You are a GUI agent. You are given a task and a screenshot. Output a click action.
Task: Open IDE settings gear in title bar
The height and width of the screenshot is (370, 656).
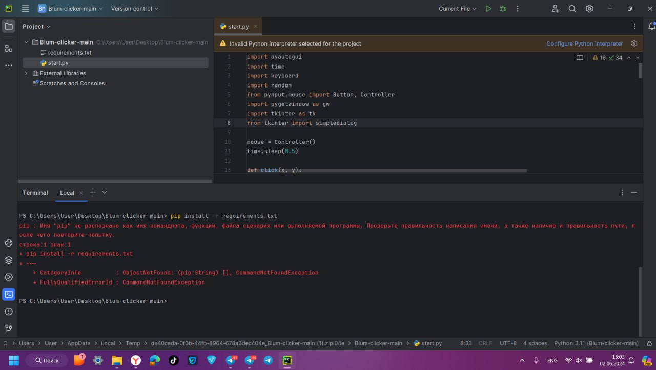tap(589, 9)
